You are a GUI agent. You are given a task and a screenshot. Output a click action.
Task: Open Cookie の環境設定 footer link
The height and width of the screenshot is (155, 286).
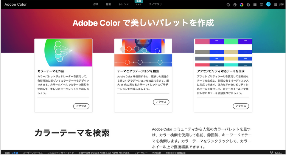pos(176,153)
